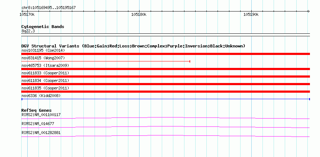Click the red bar under nsv611833
Screen dimensions: 320x157
[165, 77]
